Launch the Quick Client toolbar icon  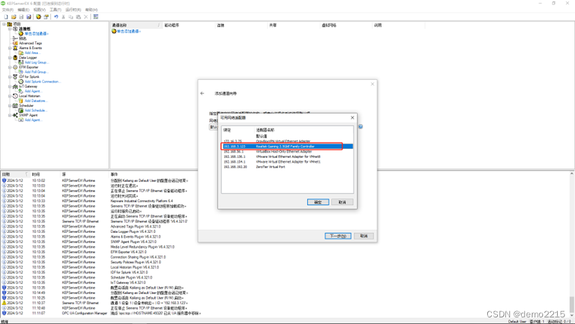tap(96, 17)
